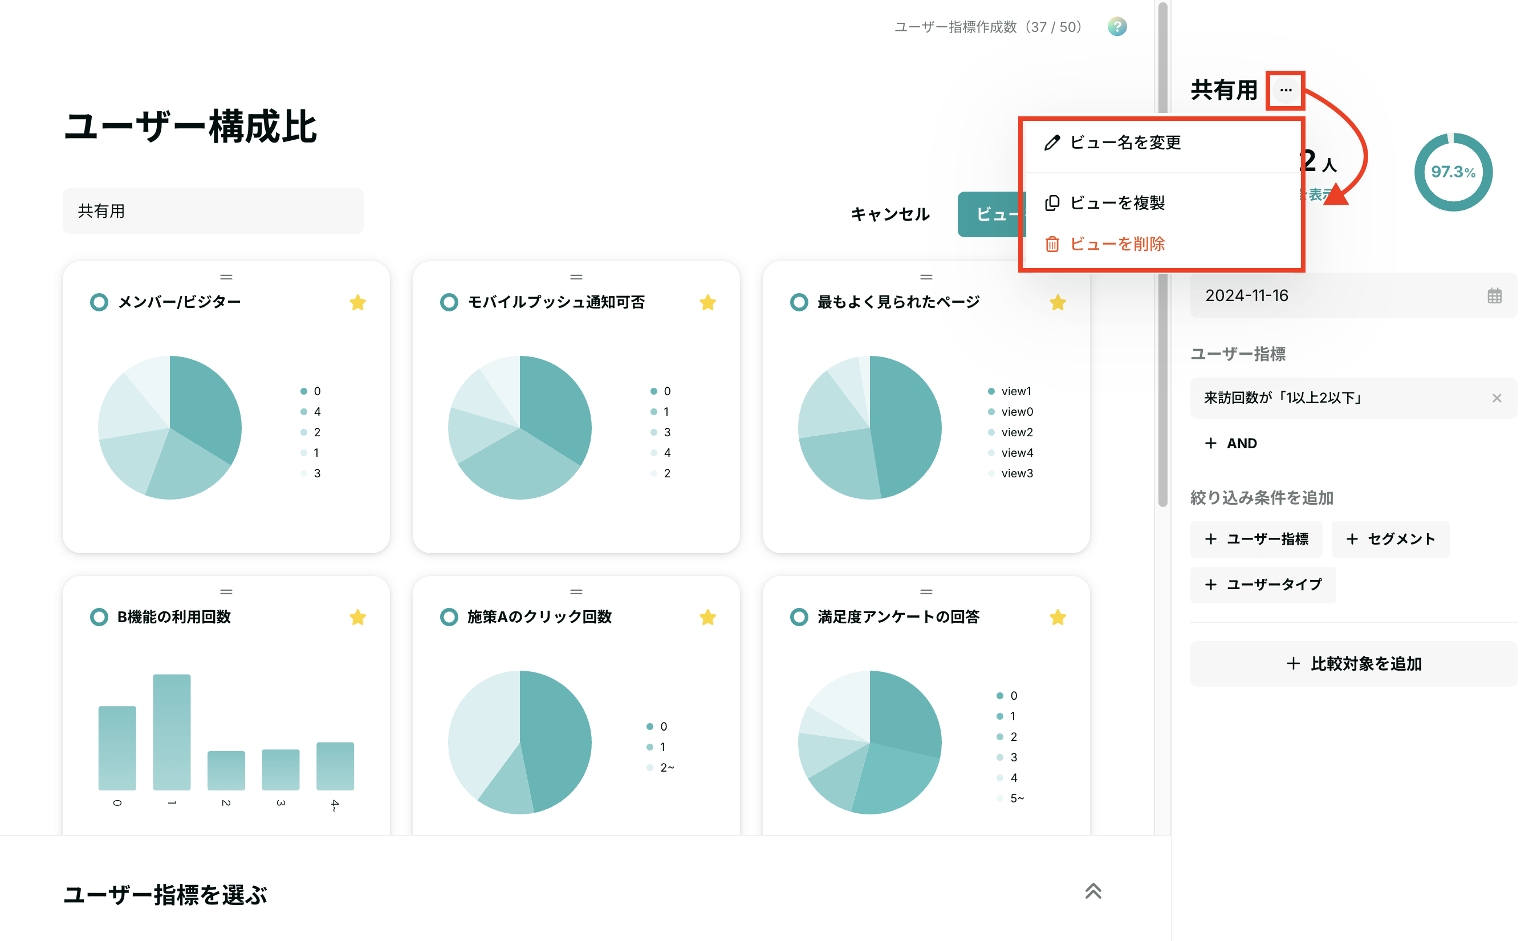This screenshot has height=941, width=1529.
Task: Select the circle on 満足度アンケートの回答 card
Action: point(799,618)
